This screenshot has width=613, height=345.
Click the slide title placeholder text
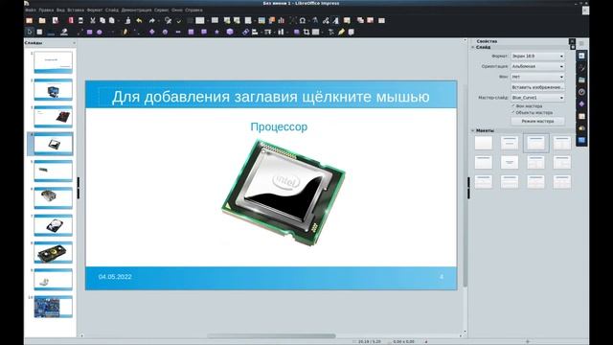270,97
